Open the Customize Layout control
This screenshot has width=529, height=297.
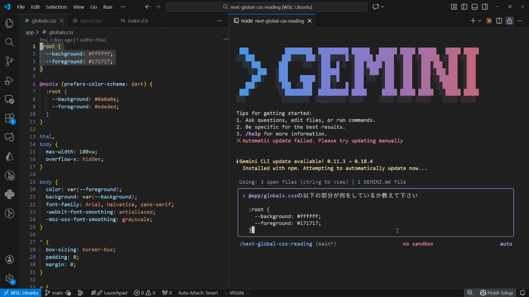coord(454,7)
